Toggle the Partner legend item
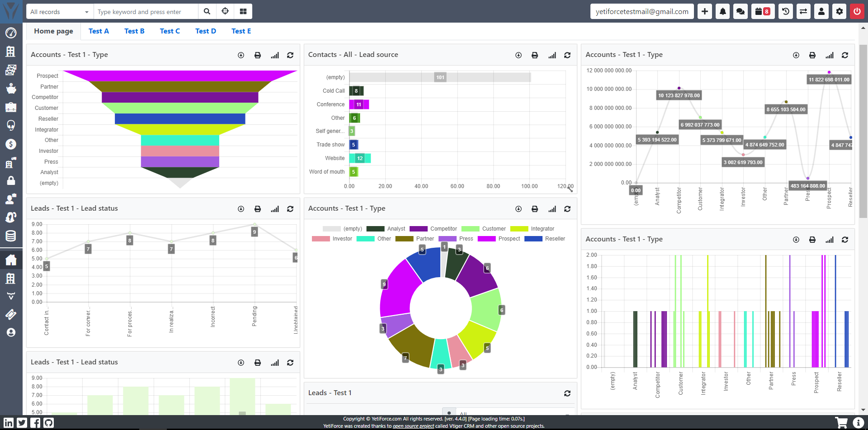 (415, 239)
